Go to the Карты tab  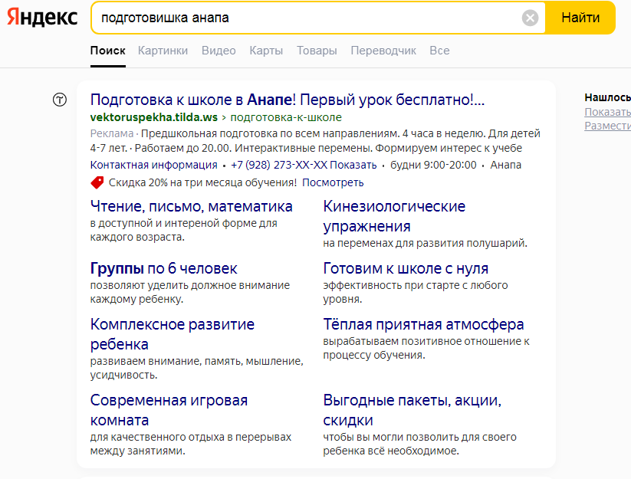266,51
